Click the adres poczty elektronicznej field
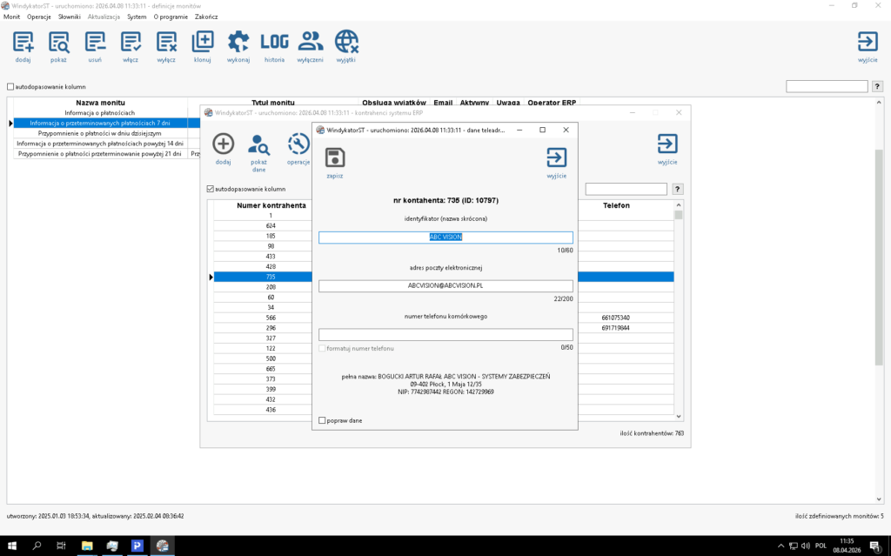The height and width of the screenshot is (556, 891). [445, 285]
